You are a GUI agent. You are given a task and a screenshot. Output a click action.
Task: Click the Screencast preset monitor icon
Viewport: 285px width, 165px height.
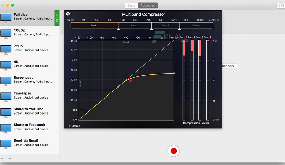(x=6, y=81)
